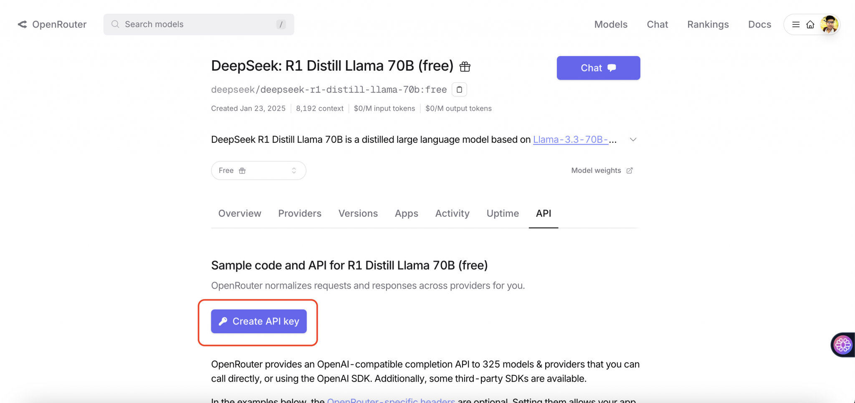The height and width of the screenshot is (403, 855).
Task: Open the Llama-3.3-70B link in the description
Action: 571,139
